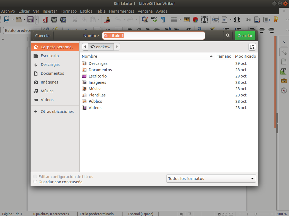
Task: Open the Special Character omega icon
Action: (237, 20)
